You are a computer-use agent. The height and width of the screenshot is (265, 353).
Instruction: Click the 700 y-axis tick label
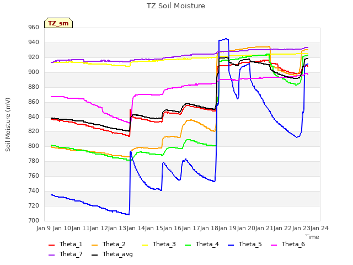click(34, 221)
